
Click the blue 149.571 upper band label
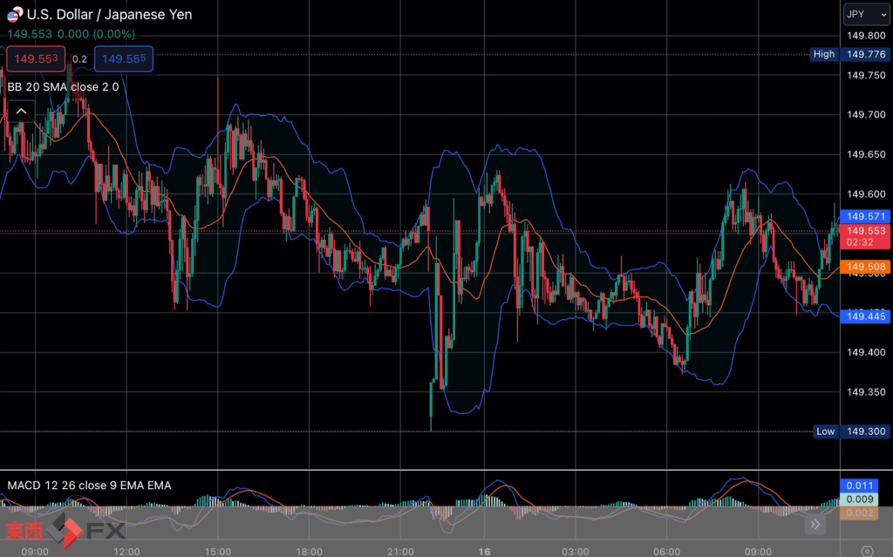point(866,216)
